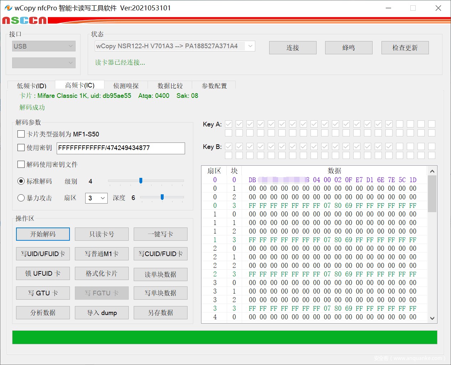The image size is (451, 365).
Task: Click the 读卡器已经连接... status text
Action: tap(120, 62)
